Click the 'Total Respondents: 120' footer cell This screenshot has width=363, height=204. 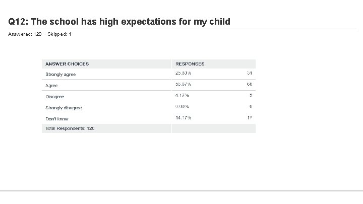pyautogui.click(x=70, y=128)
